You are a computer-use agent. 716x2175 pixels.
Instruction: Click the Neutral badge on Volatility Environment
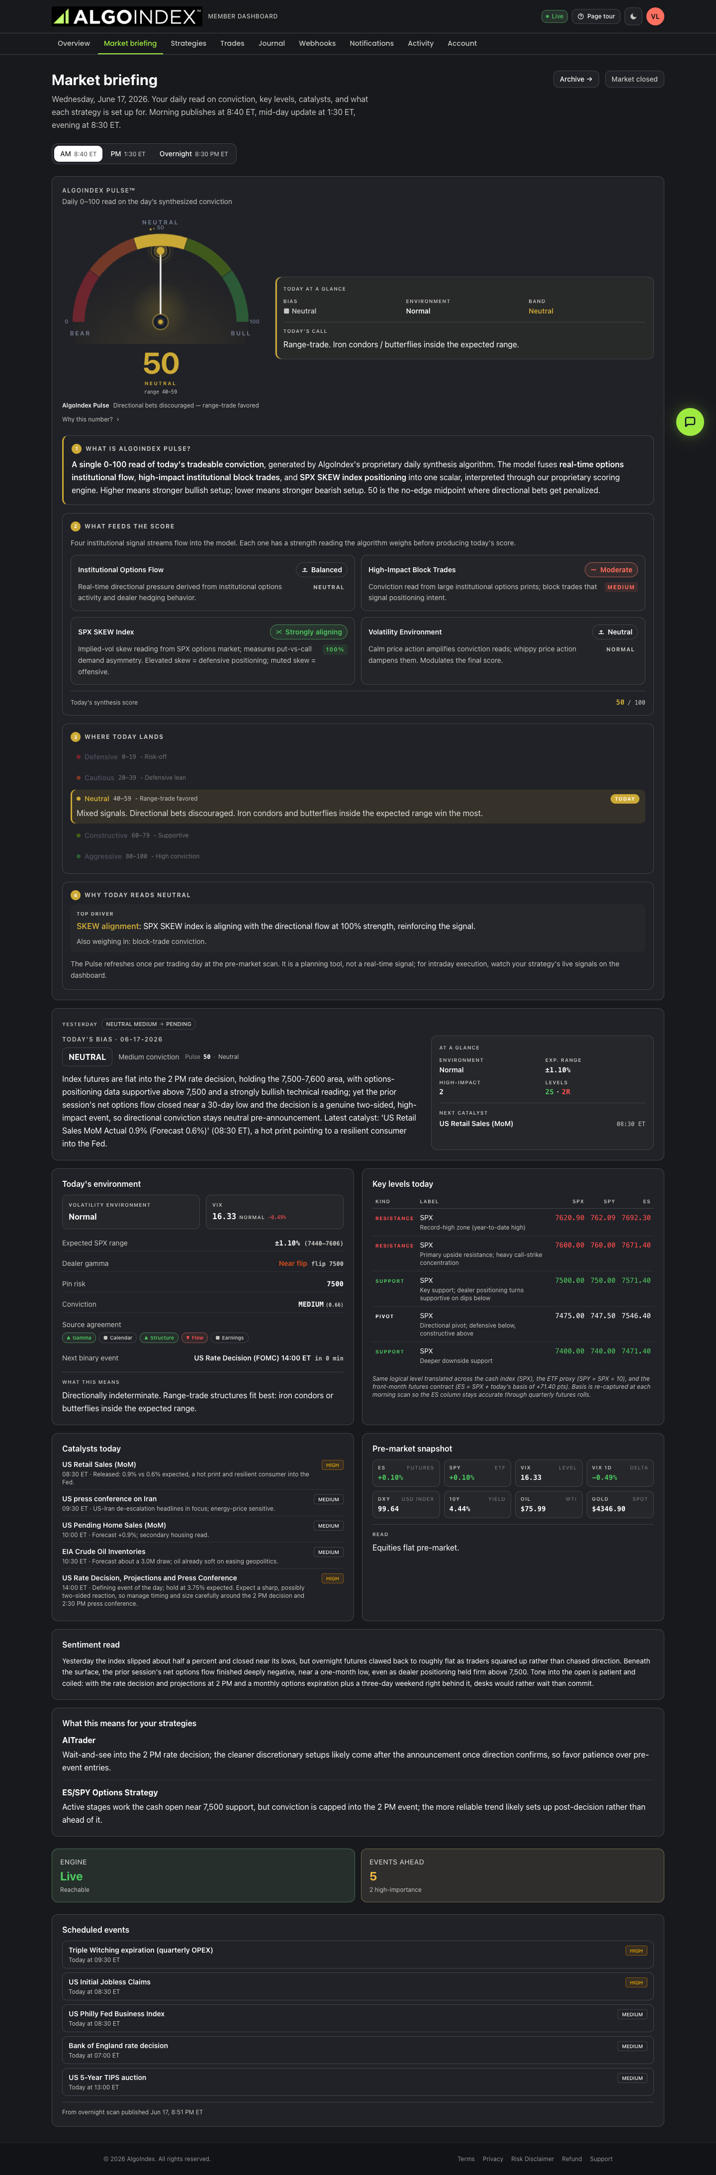tap(615, 631)
